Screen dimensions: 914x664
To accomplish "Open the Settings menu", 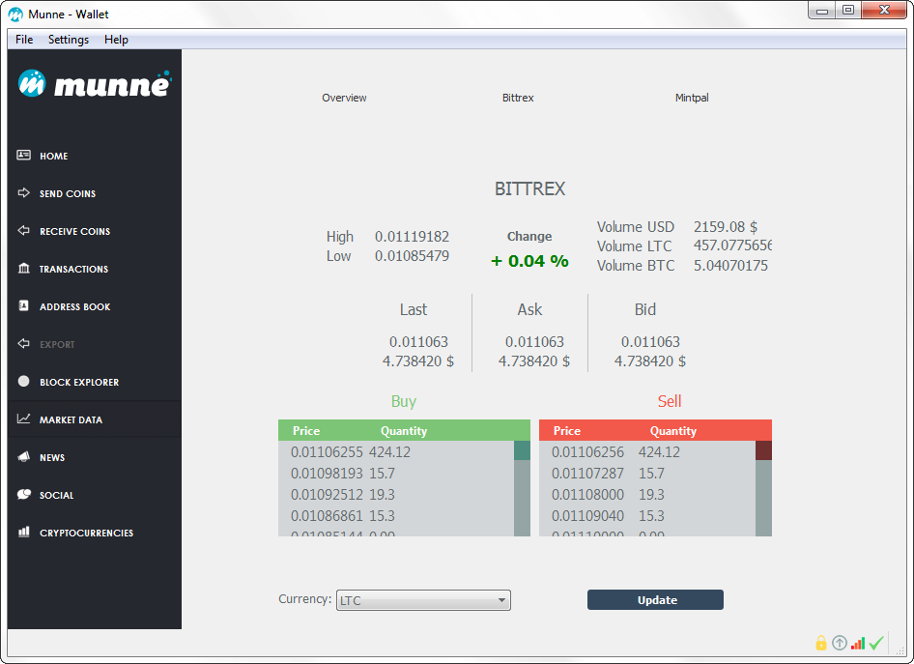I will point(69,40).
